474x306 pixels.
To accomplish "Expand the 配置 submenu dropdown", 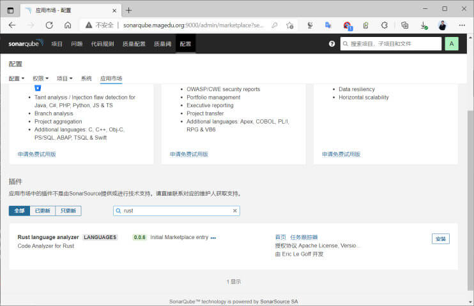I will pyautogui.click(x=17, y=78).
